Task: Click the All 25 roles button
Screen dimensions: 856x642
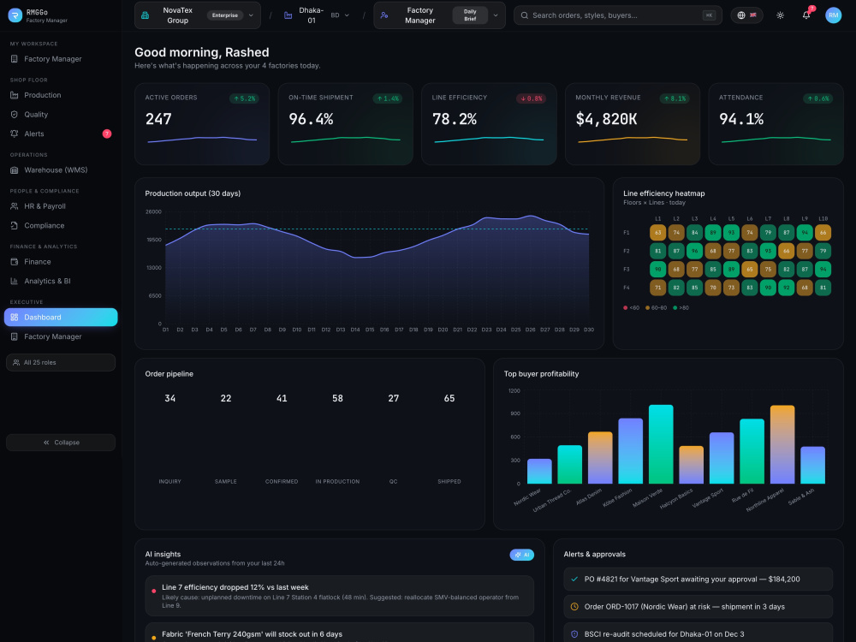Action: [61, 362]
